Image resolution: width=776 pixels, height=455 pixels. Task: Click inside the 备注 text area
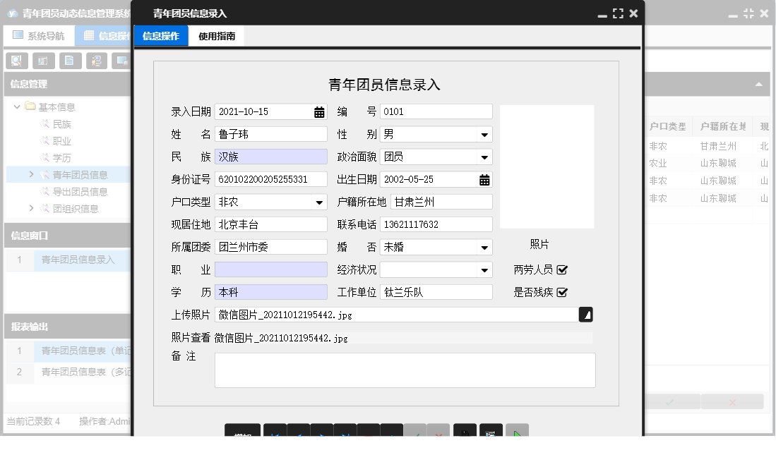405,370
